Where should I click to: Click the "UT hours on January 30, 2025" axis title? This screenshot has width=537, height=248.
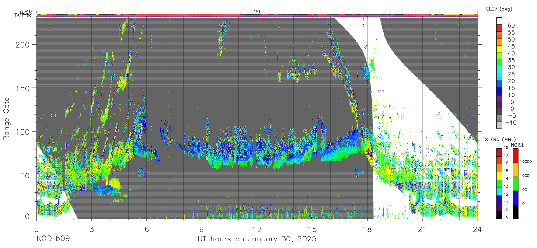tap(257, 239)
